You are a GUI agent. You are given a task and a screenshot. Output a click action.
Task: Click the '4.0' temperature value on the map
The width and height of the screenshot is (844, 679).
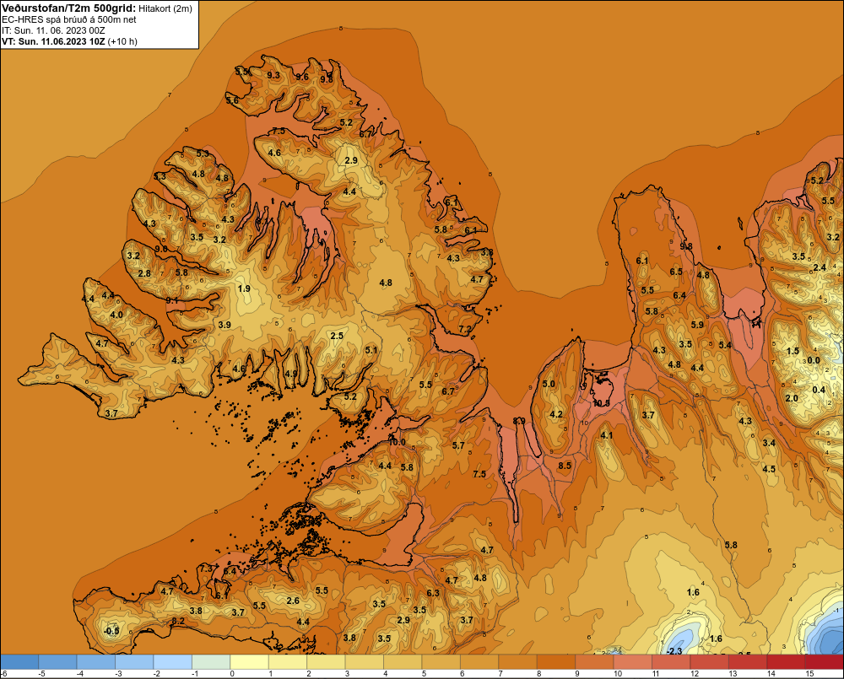[116, 315]
